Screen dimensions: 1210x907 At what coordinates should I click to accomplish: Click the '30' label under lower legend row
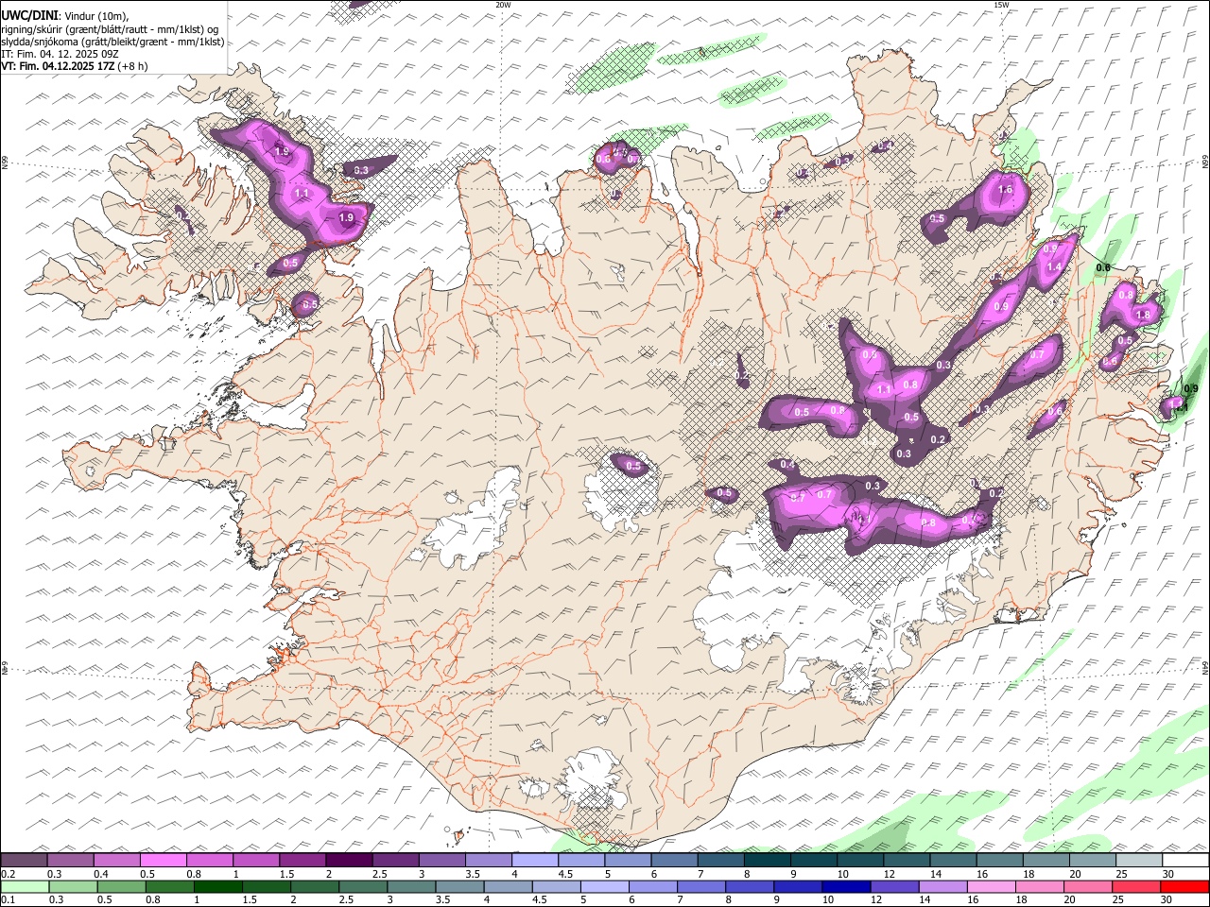coord(1165,899)
